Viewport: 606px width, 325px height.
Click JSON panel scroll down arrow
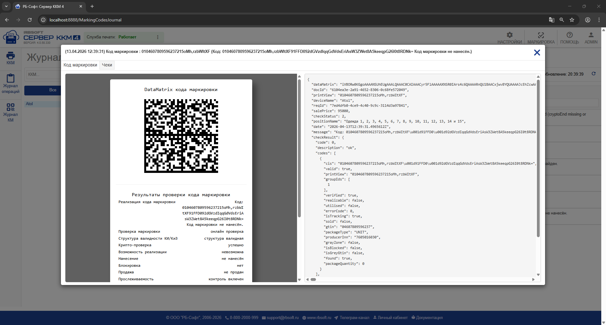tap(538, 275)
